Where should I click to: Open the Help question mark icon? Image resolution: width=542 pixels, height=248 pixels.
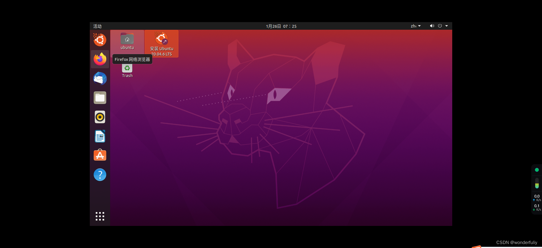coord(100,175)
